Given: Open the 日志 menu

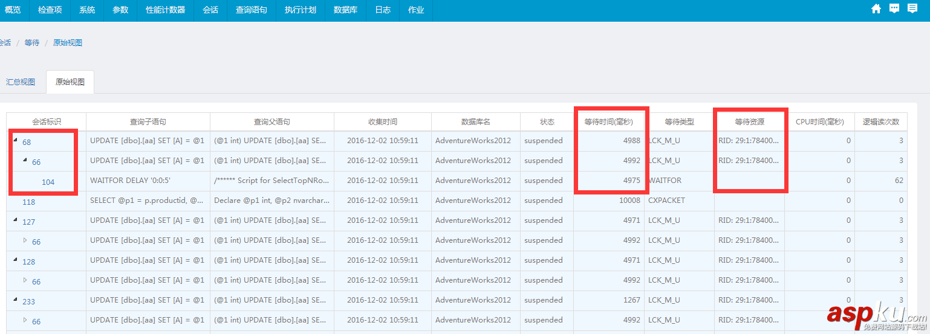Looking at the screenshot, I should pyautogui.click(x=383, y=10).
